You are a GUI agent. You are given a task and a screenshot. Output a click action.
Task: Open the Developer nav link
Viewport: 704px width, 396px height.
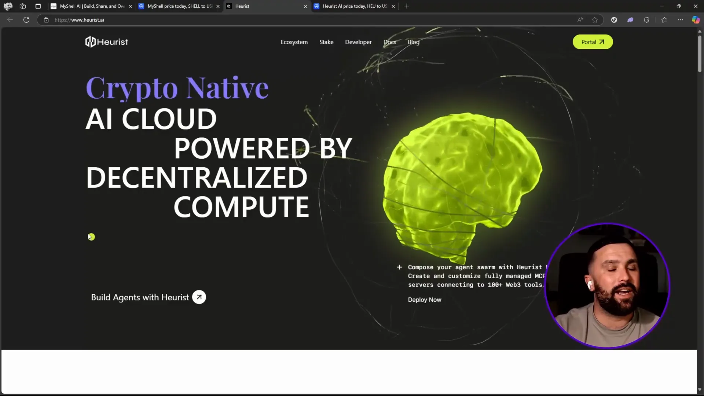(358, 42)
